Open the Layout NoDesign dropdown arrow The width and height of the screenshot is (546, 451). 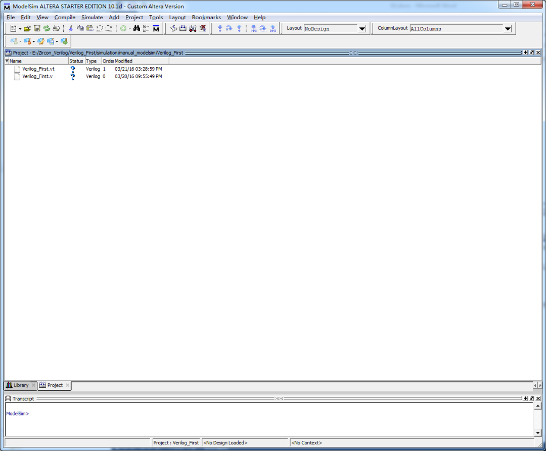362,29
